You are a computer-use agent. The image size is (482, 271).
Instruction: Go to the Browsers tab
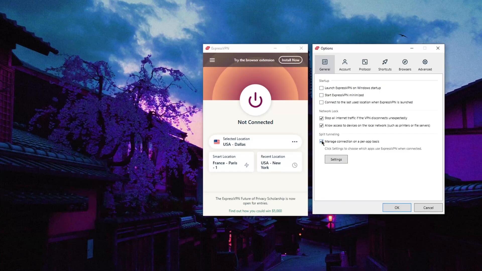405,64
